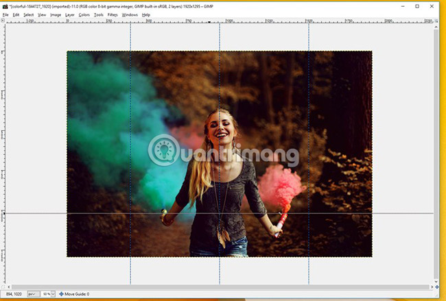Open the Colors menu
Image resolution: width=446 pixels, height=301 pixels.
coord(84,14)
